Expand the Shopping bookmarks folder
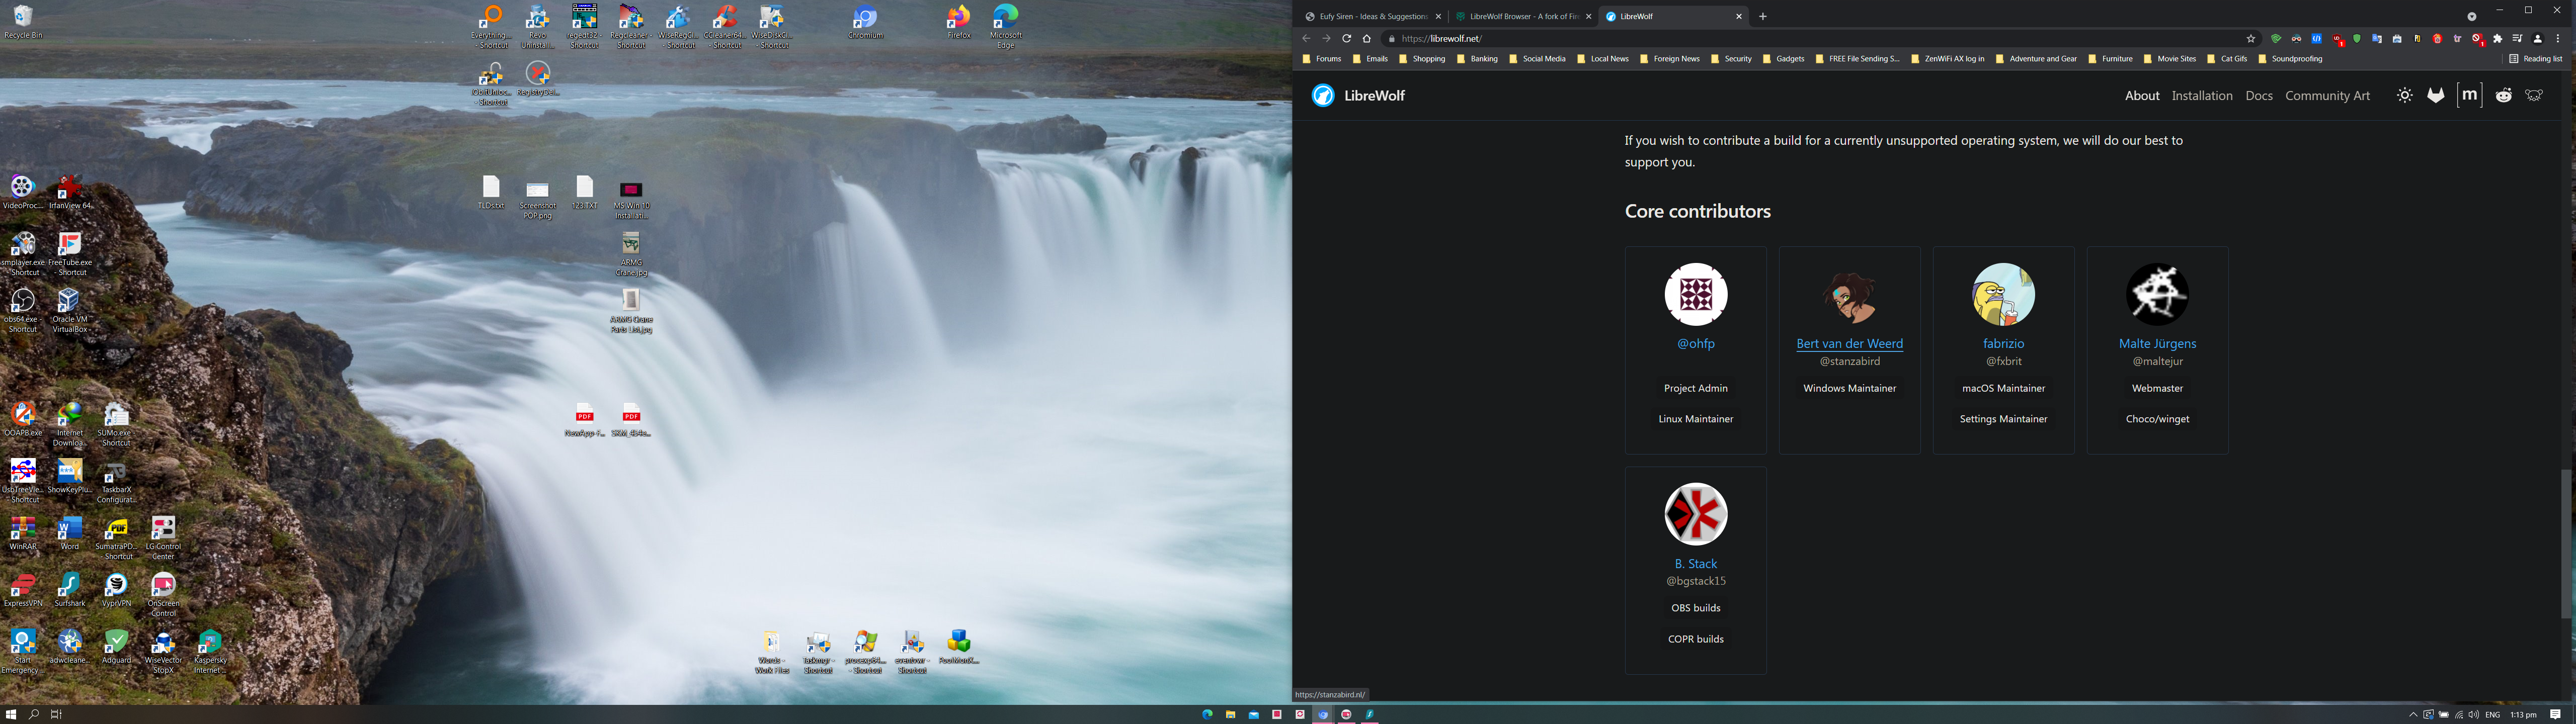Screen dimensions: 2576x724 coord(1422,59)
